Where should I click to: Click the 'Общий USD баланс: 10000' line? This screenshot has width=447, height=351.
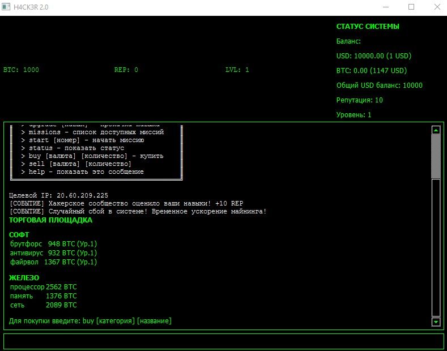click(380, 85)
